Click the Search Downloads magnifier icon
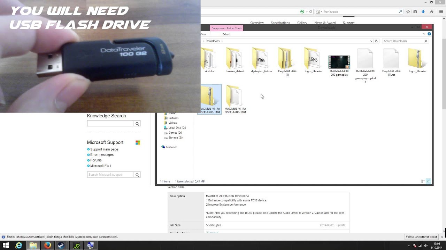446x250 pixels. (425, 41)
